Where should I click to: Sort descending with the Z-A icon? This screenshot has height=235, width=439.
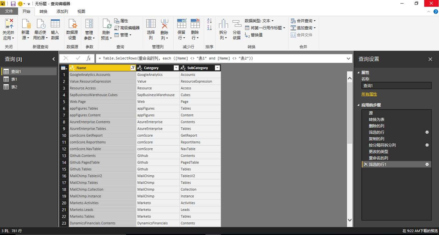[x=209, y=28]
